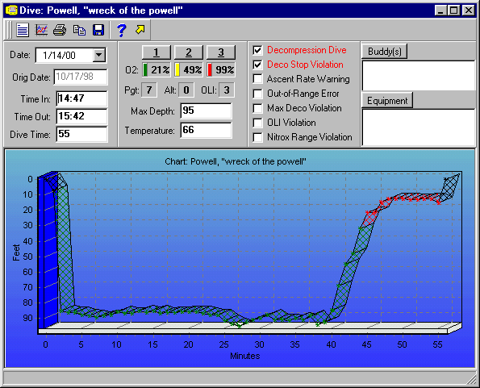The width and height of the screenshot is (480, 388).
Task: Show the dive profile chart icon
Action: pyautogui.click(x=41, y=30)
